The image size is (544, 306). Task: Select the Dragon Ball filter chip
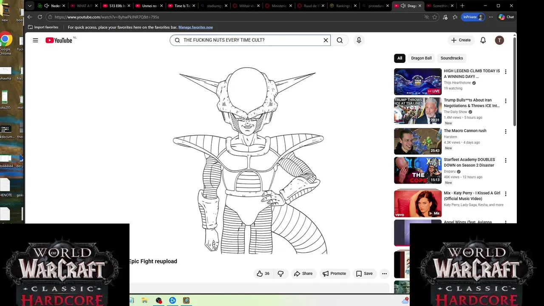(421, 58)
